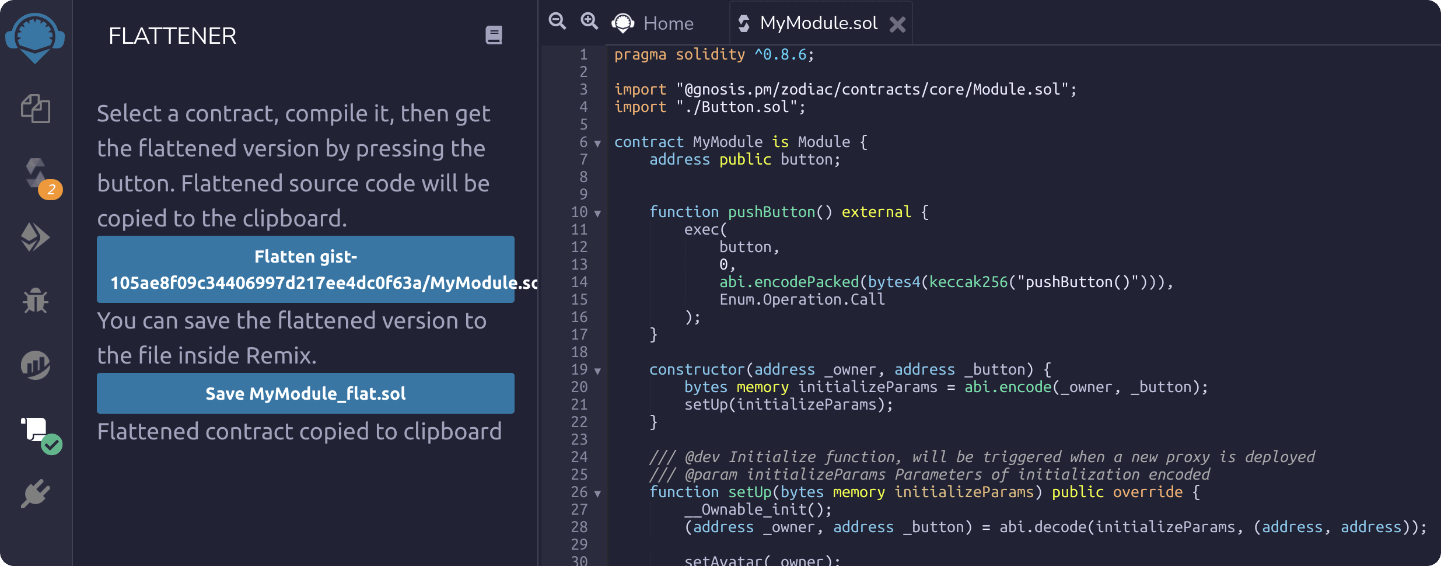Switch to the Home tab
1441x566 pixels.
point(653,23)
